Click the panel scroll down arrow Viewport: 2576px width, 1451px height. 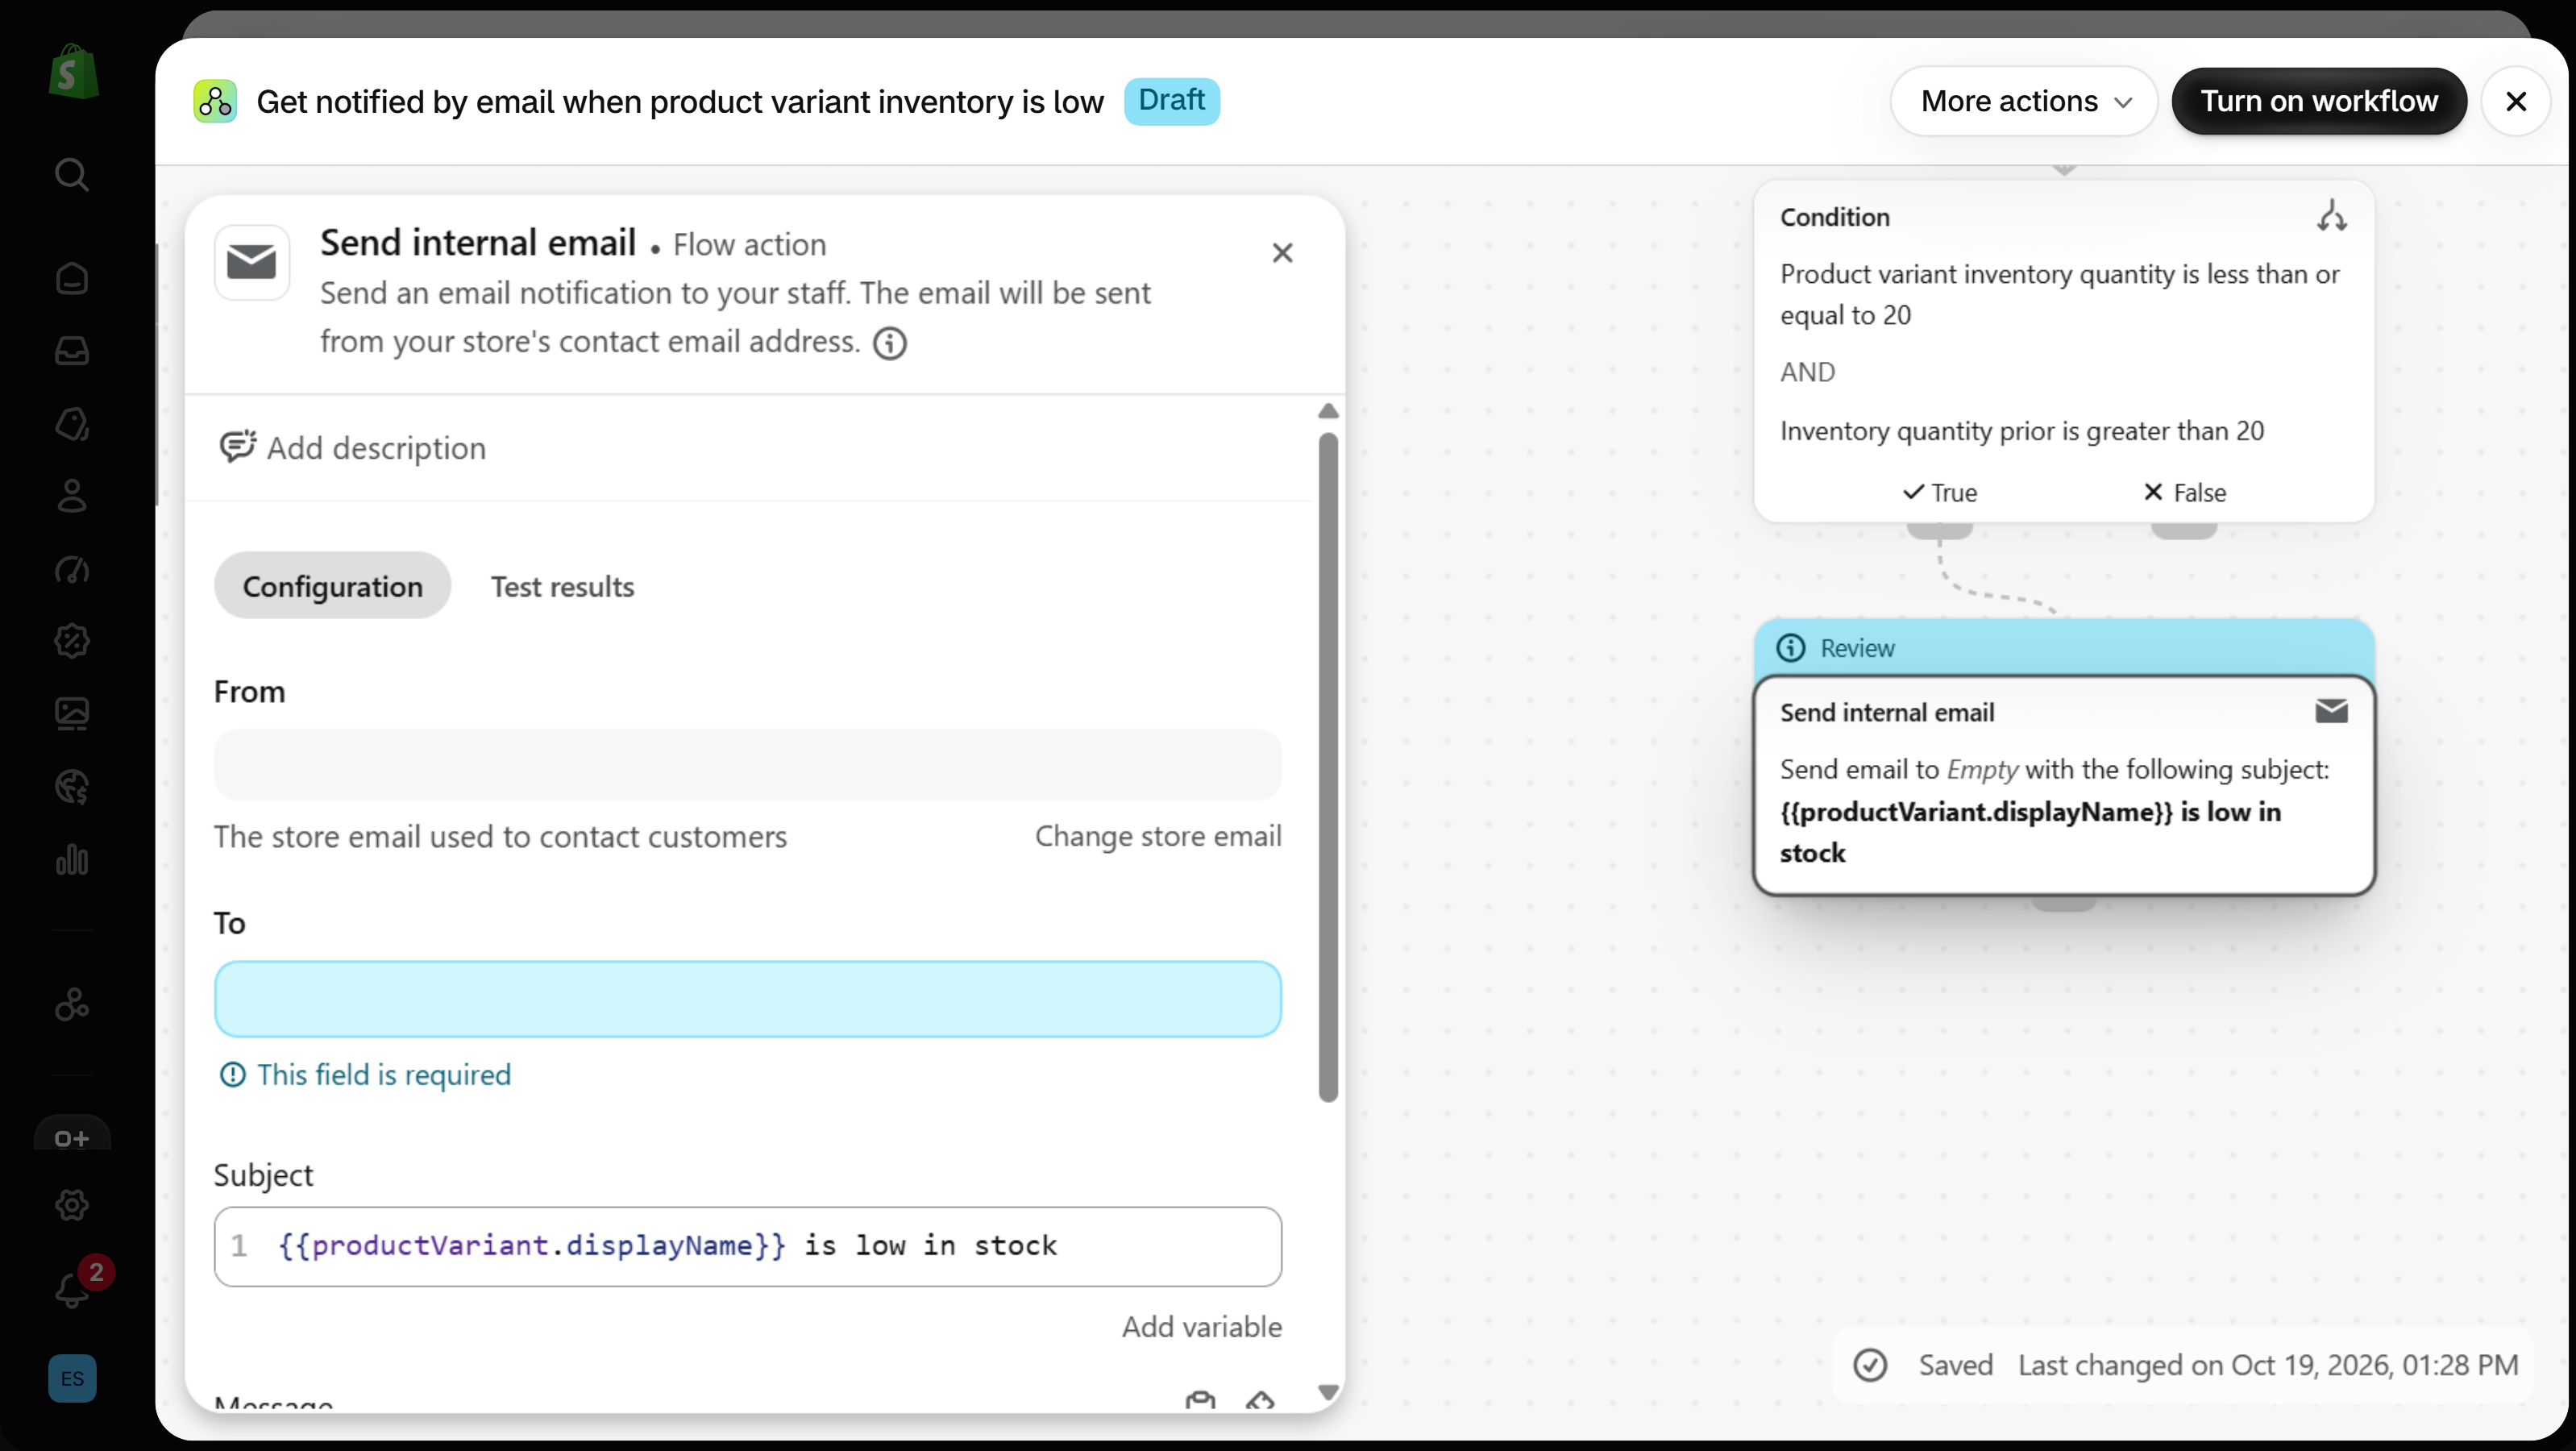click(x=1328, y=1391)
